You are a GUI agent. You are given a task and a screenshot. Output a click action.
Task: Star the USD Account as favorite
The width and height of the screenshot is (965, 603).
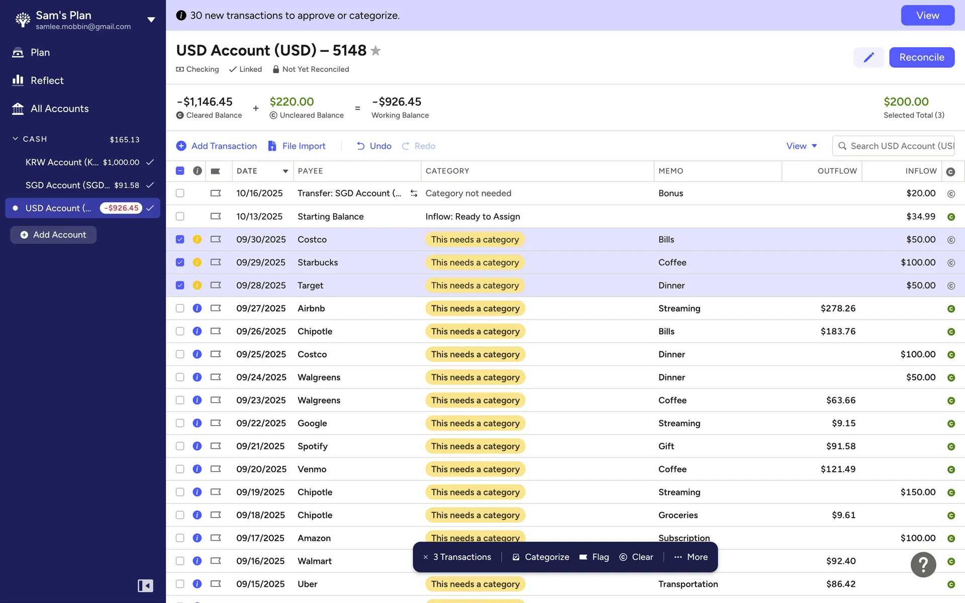[375, 51]
